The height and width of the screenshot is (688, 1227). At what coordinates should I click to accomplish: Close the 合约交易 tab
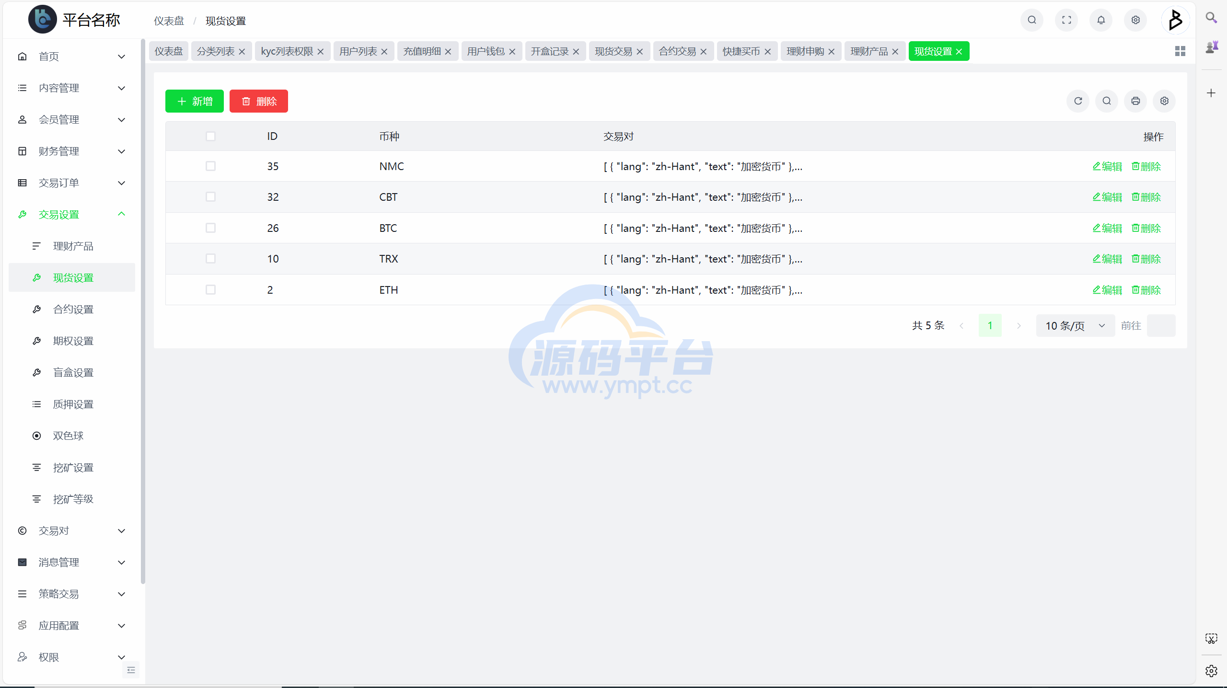704,52
